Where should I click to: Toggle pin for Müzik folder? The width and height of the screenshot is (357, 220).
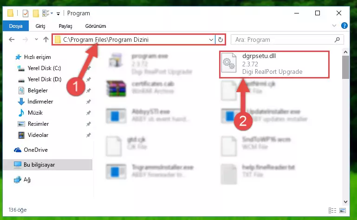[88, 113]
